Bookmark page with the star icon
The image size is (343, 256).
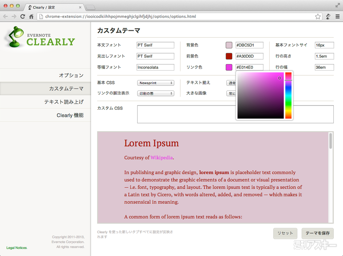pyautogui.click(x=318, y=16)
